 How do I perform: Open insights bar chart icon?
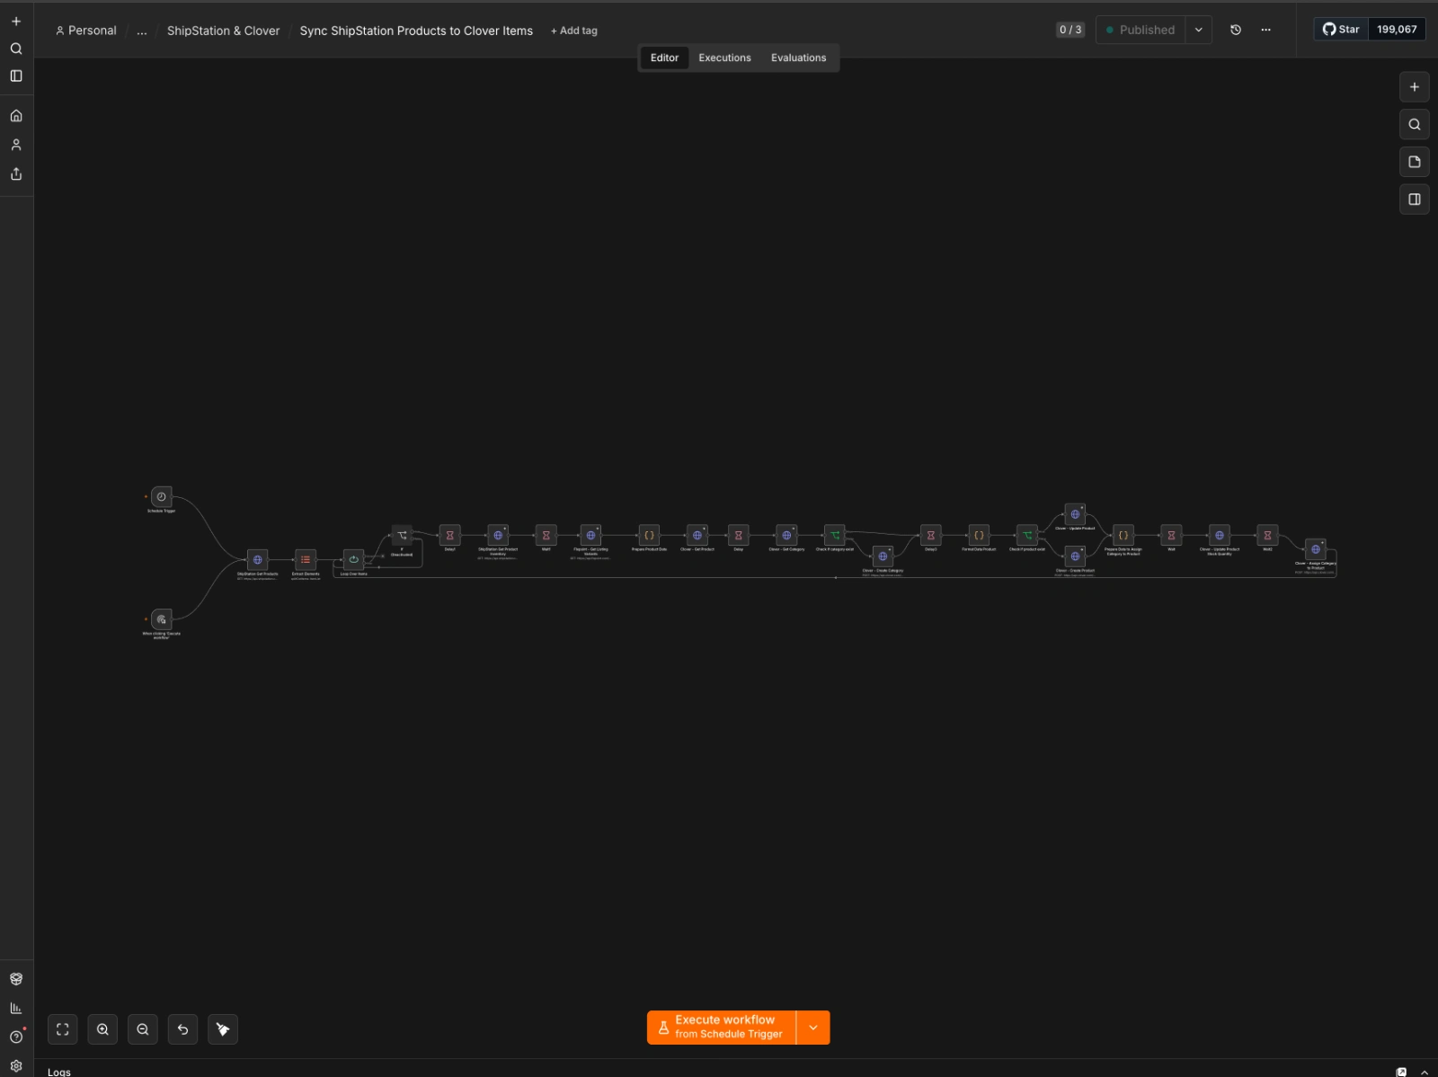point(16,1008)
